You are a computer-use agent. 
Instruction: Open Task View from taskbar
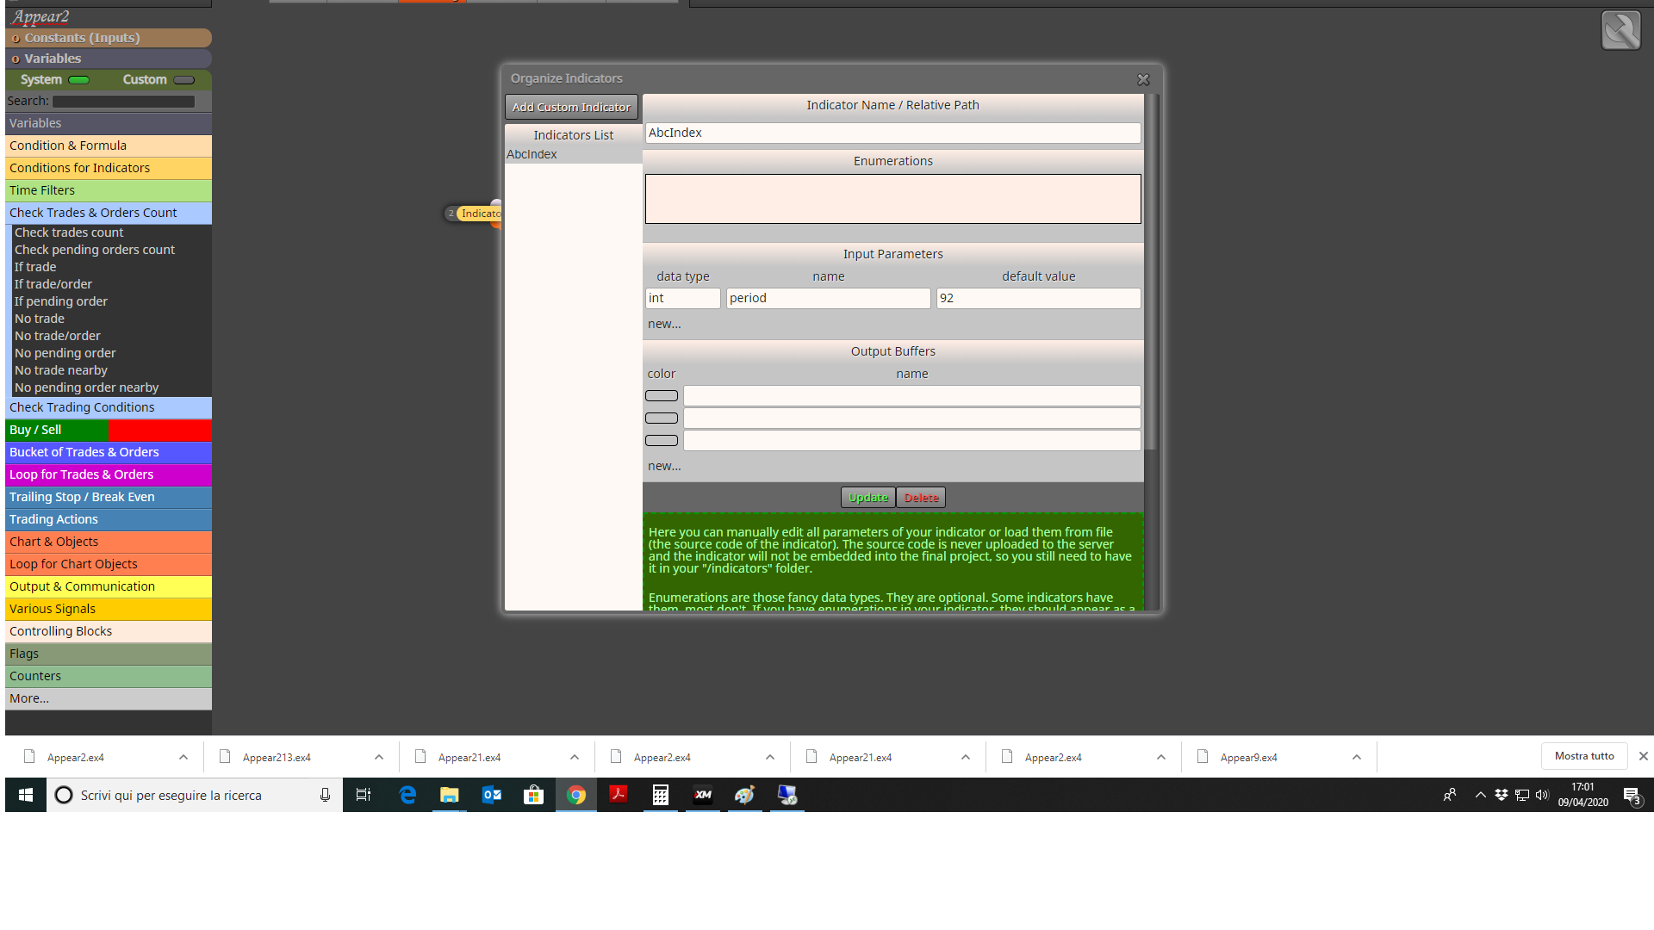(x=364, y=795)
